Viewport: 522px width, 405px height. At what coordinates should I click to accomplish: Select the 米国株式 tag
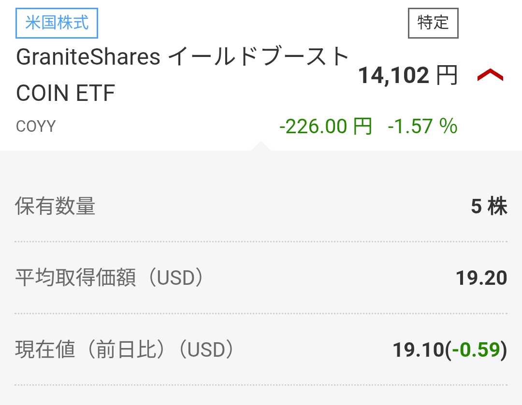[57, 23]
